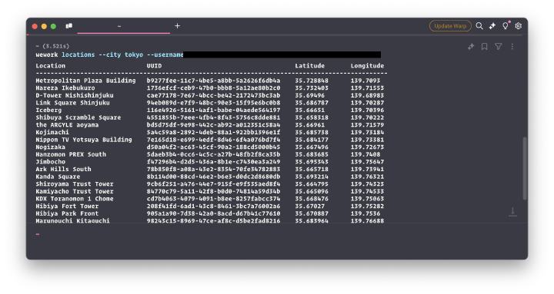Click the Update Warp button
This screenshot has height=294, width=554.
click(x=450, y=26)
